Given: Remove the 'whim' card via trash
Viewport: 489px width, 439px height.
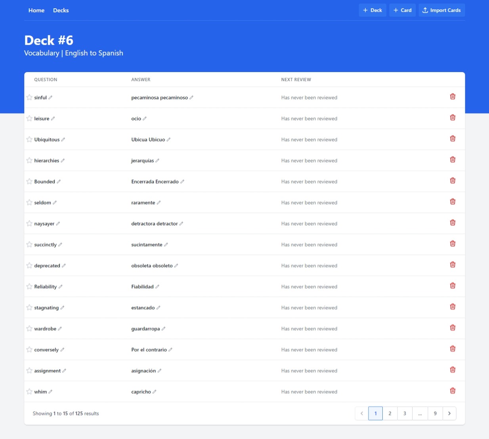Looking at the screenshot, I should (x=453, y=390).
